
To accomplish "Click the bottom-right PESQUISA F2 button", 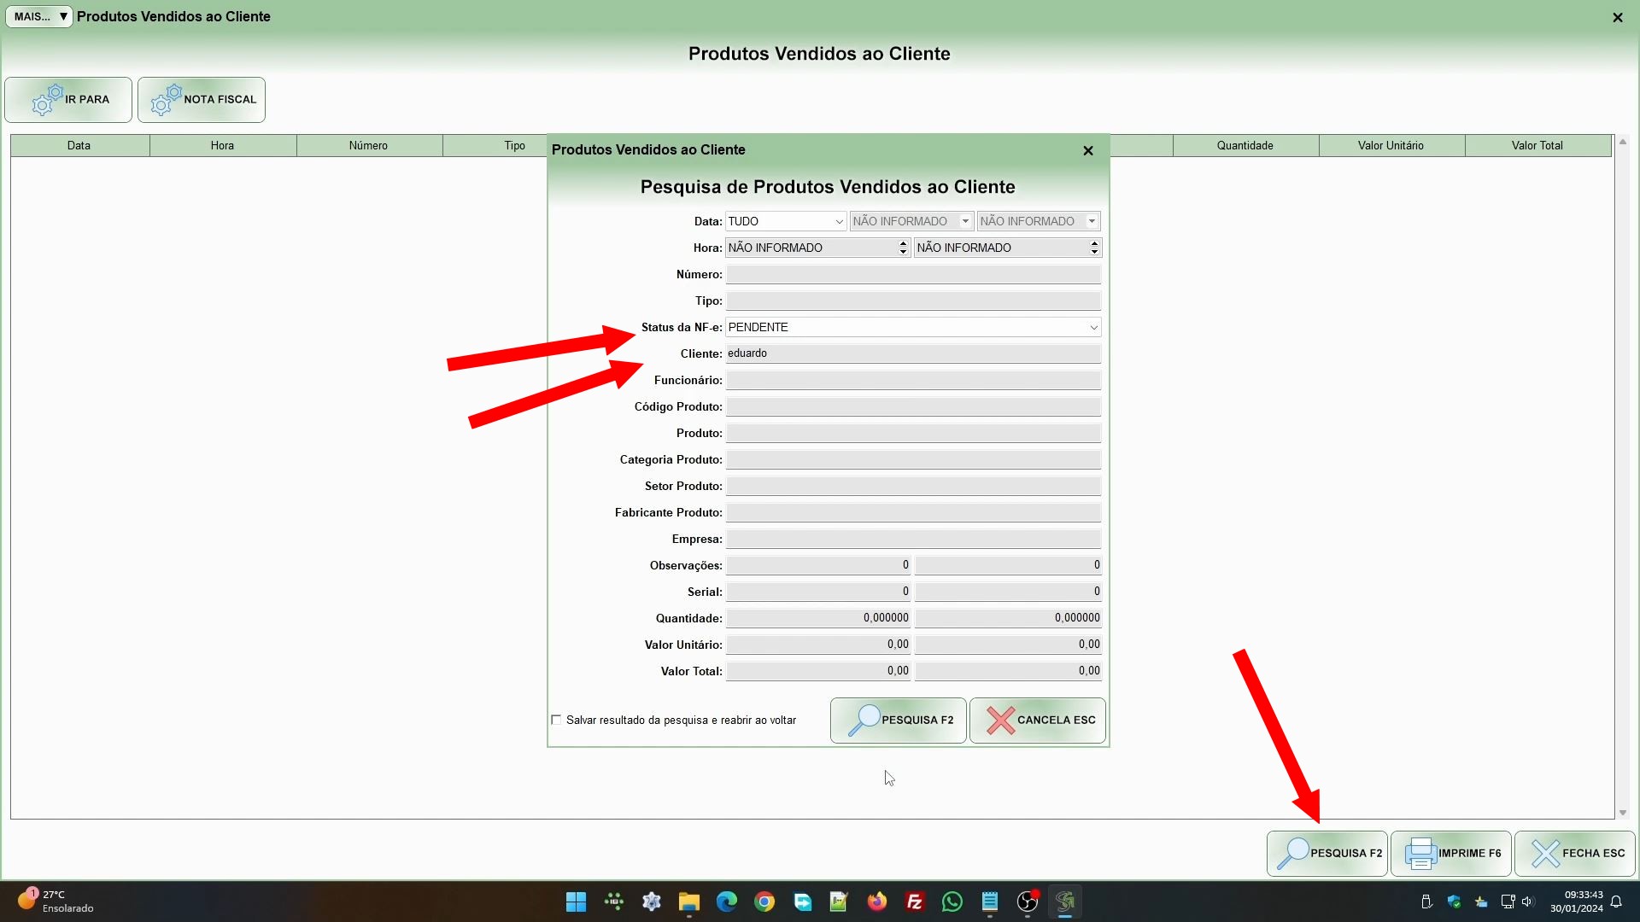I will [1327, 854].
